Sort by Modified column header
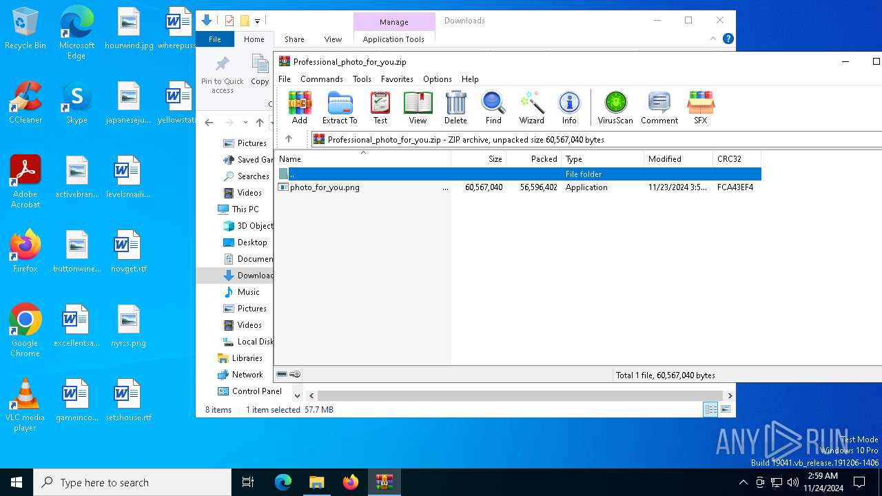Screen dimensions: 882x496 pyautogui.click(x=679, y=158)
